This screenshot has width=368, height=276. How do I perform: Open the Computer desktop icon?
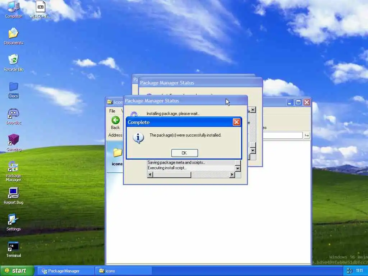(x=13, y=9)
